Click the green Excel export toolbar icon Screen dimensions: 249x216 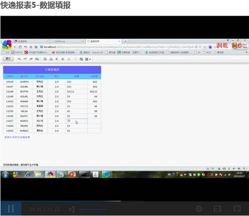point(81,59)
